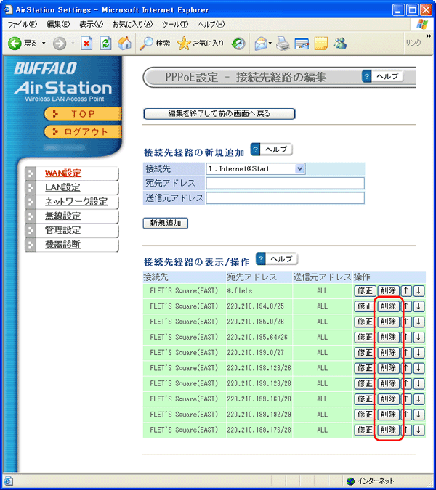
Task: Move 220.210.195.64/26 row down with ↓
Action: pyautogui.click(x=419, y=337)
